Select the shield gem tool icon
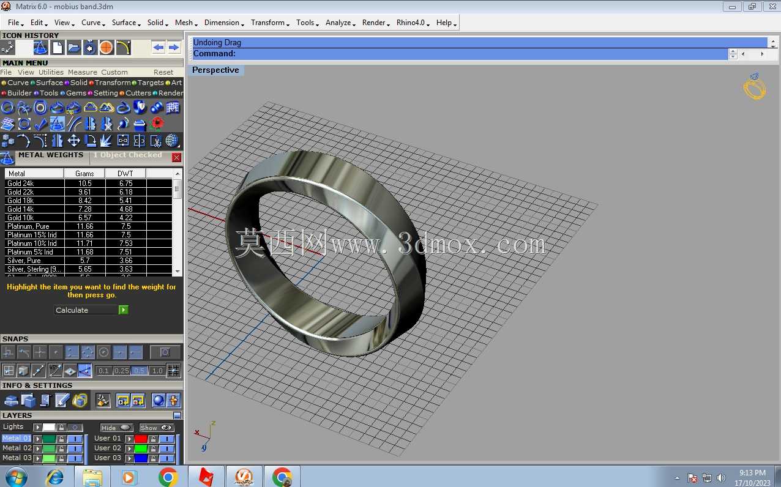This screenshot has width=781, height=487. pos(140,108)
